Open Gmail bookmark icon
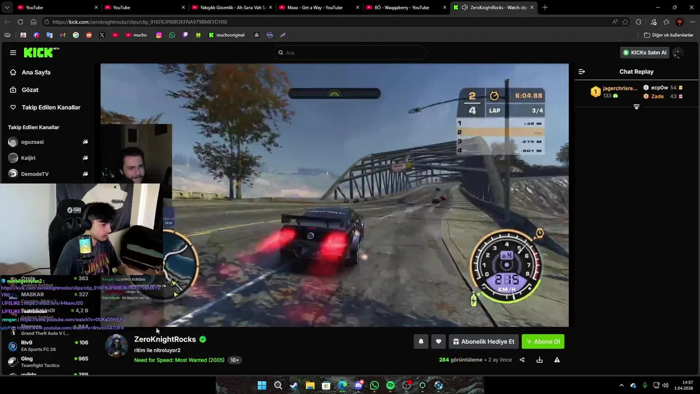The width and height of the screenshot is (700, 394). pyautogui.click(x=62, y=35)
